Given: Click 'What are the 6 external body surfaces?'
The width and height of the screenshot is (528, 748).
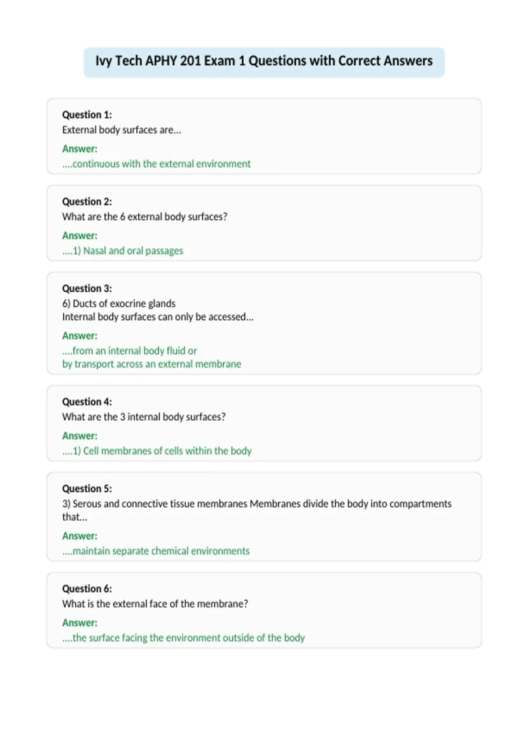Looking at the screenshot, I should pyautogui.click(x=145, y=216).
